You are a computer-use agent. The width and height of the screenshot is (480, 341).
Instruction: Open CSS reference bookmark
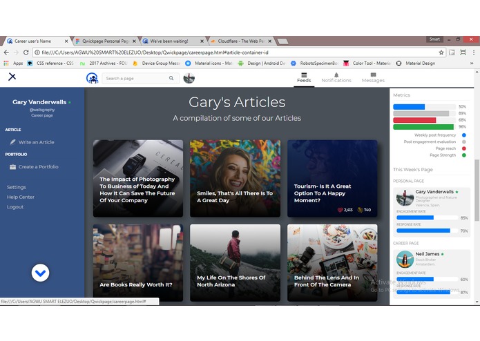pos(51,64)
